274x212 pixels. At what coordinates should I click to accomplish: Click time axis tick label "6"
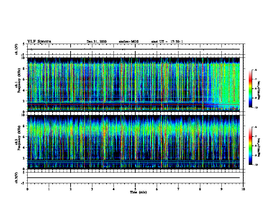point(157,189)
